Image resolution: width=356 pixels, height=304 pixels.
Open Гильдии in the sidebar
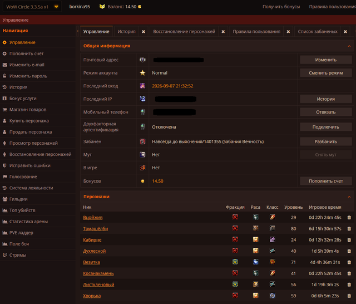click(18, 199)
